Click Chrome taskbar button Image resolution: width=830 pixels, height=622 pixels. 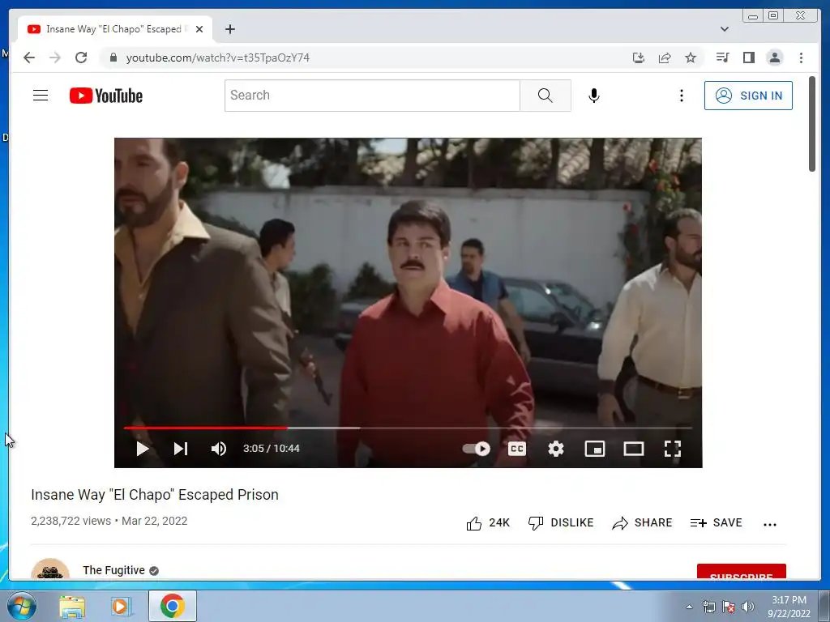(173, 606)
